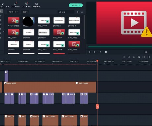Select the last title clip on text track
The height and width of the screenshot is (126, 152).
pos(86,98)
